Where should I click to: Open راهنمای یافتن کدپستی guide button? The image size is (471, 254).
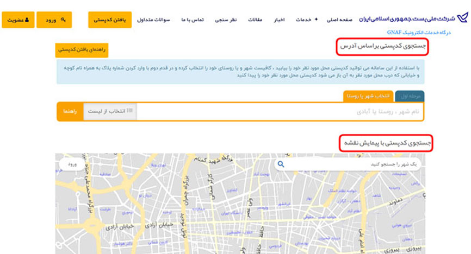tap(82, 50)
